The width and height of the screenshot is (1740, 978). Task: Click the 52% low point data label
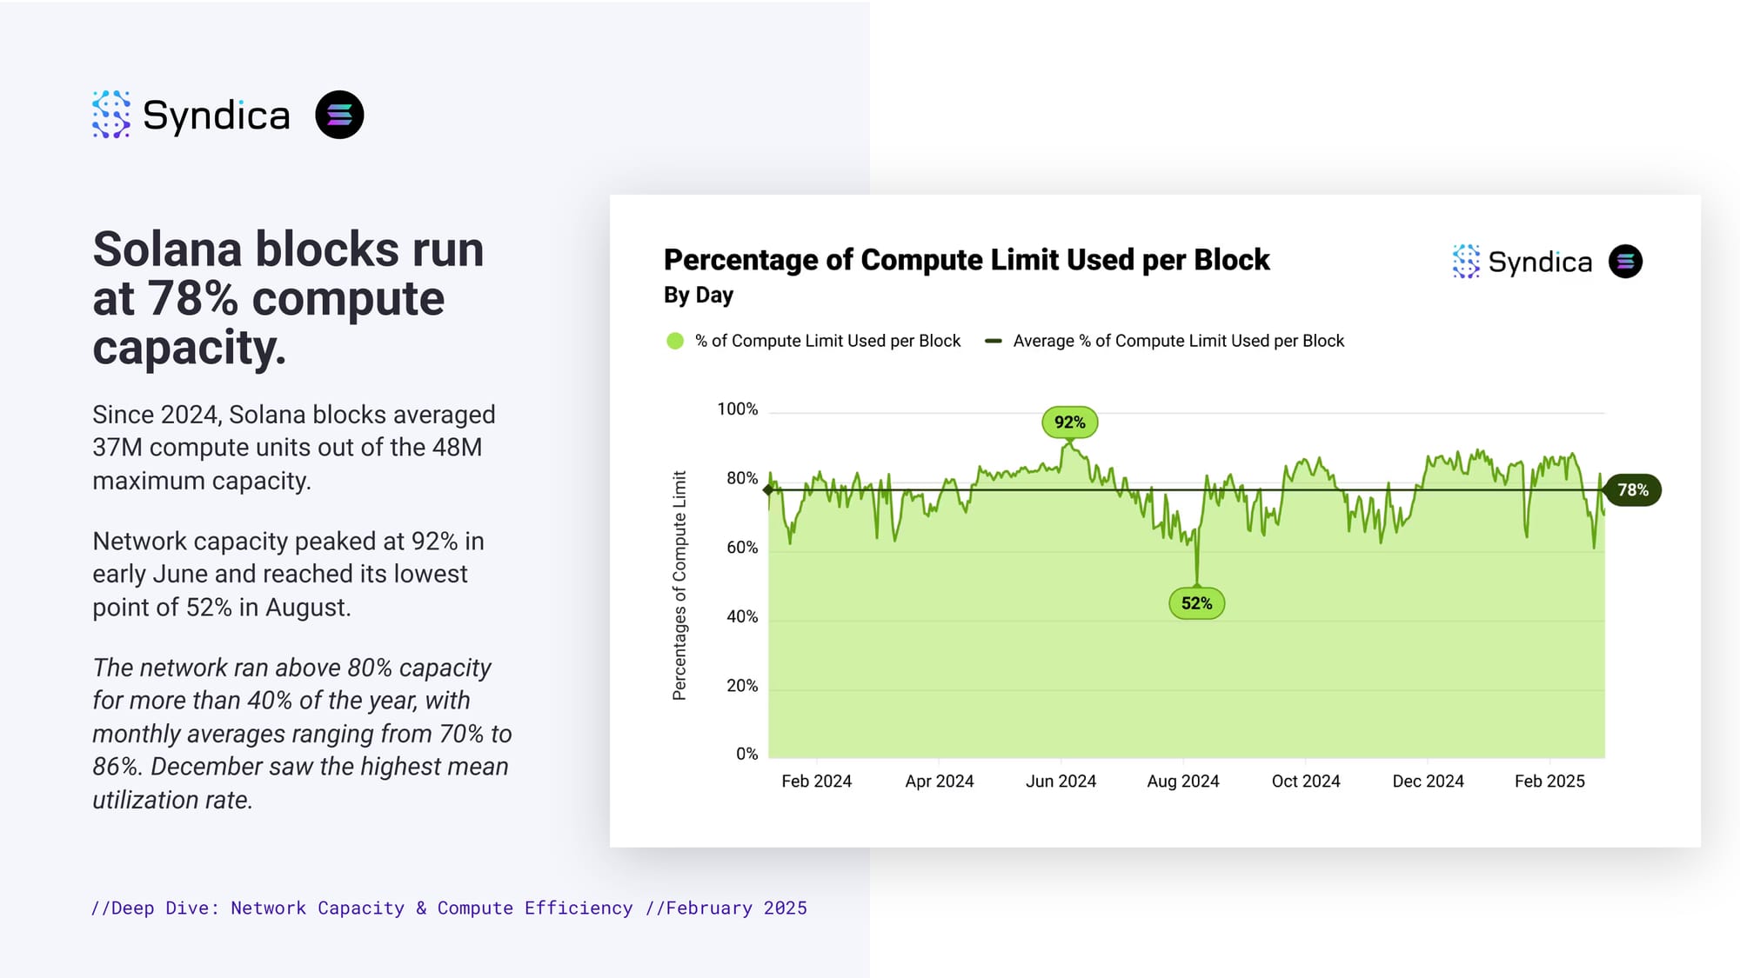coord(1196,603)
